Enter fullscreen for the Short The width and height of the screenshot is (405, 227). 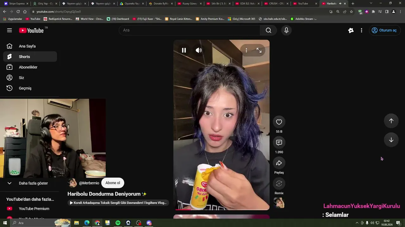259,50
